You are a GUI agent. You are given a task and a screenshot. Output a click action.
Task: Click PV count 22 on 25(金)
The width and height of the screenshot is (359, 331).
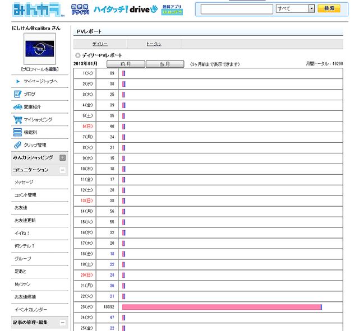click(112, 328)
